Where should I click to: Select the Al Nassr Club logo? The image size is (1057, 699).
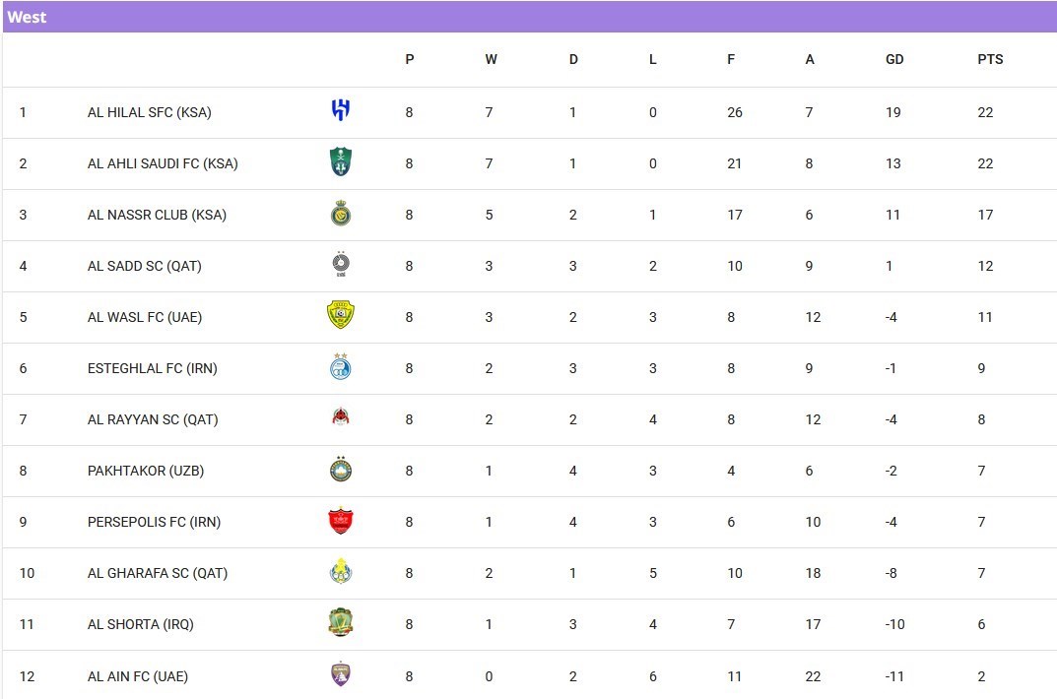point(340,214)
